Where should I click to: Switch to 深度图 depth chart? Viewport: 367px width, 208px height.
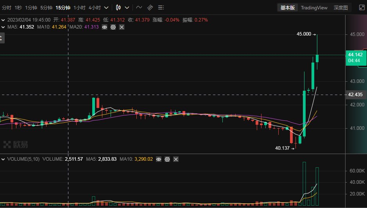pos(340,8)
